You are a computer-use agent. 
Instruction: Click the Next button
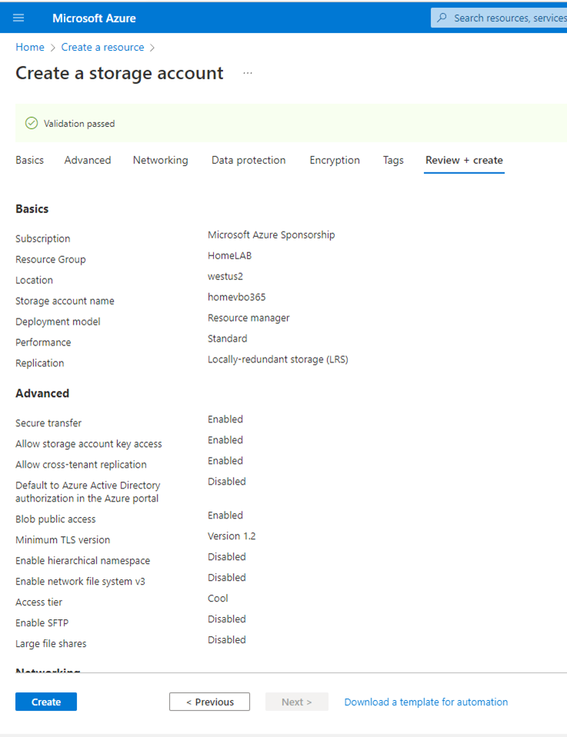[x=296, y=702]
